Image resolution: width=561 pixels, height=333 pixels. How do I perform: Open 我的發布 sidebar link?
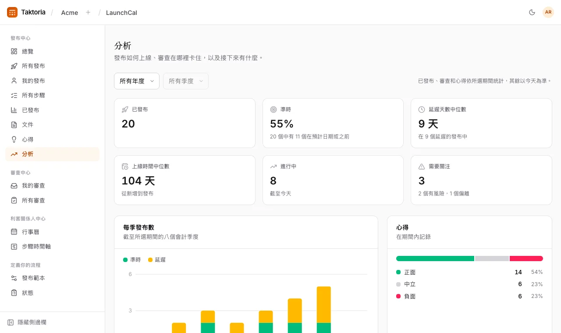53,81
